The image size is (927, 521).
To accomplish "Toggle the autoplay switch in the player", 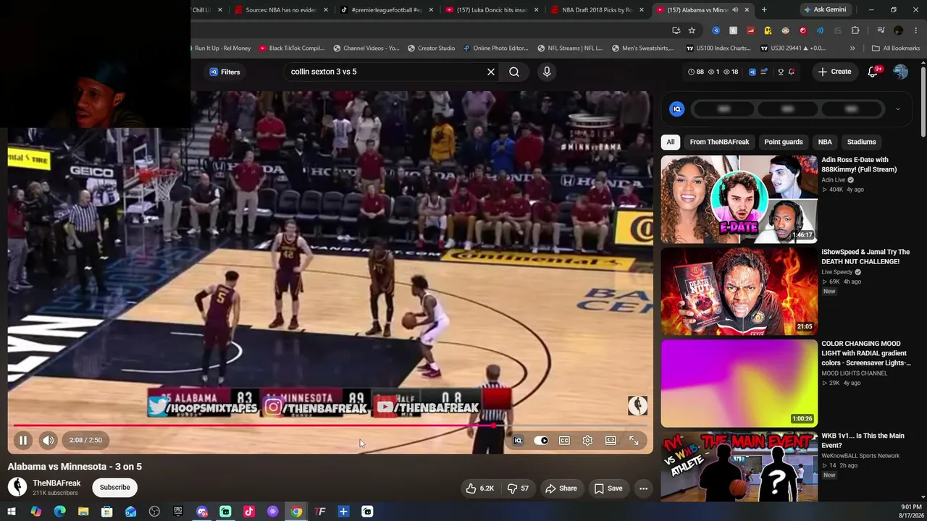I will click(541, 440).
